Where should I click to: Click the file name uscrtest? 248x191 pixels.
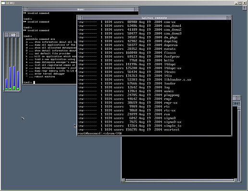point(172,130)
